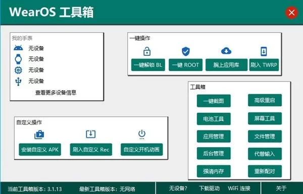Click the 一键操作 panel title
This screenshot has width=303, height=194.
tap(140, 38)
